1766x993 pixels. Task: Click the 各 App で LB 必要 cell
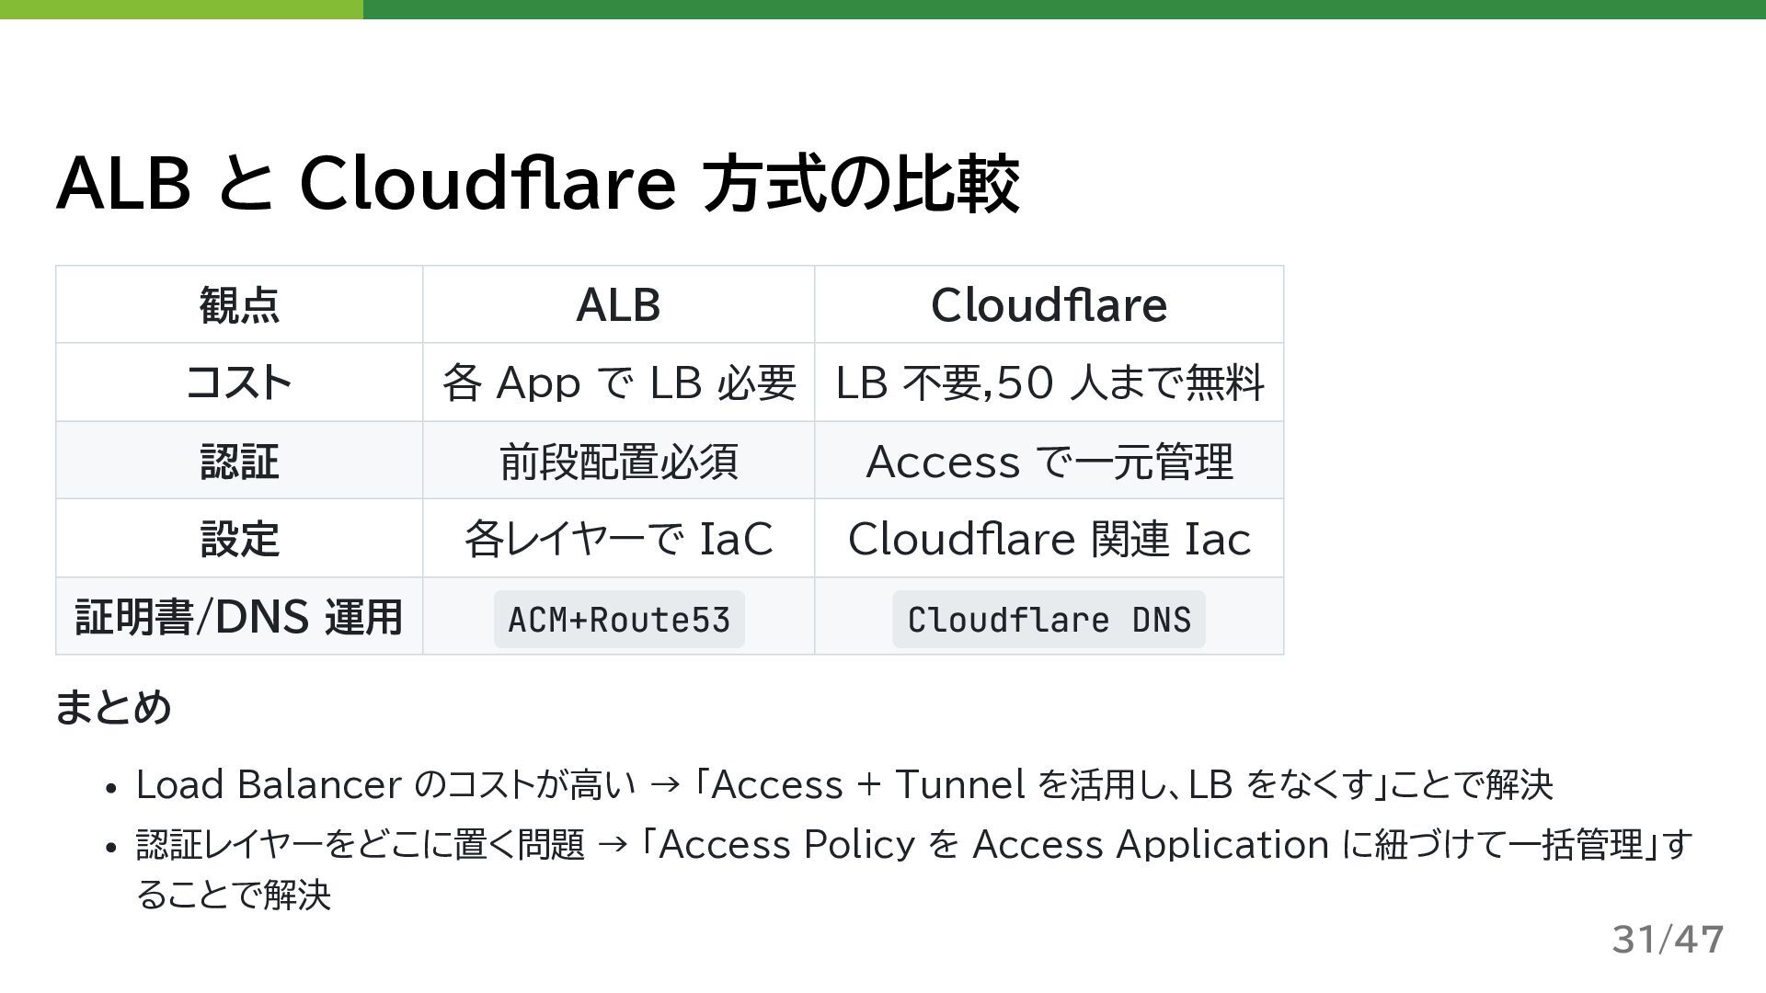click(x=618, y=382)
